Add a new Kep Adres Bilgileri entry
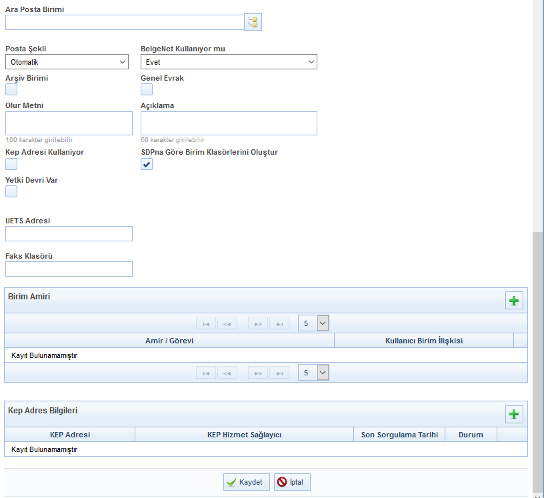The height and width of the screenshot is (498, 544). [513, 414]
